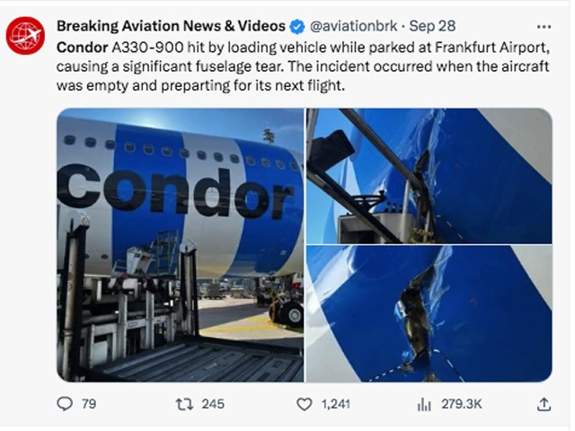
Task: Open the reply speech bubble icon
Action: (x=64, y=404)
